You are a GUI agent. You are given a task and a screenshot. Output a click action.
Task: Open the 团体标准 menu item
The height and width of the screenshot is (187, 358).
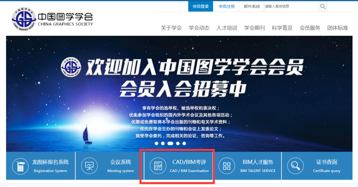(337, 28)
